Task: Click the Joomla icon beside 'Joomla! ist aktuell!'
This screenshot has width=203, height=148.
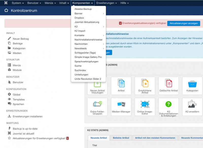Action: (9, 133)
